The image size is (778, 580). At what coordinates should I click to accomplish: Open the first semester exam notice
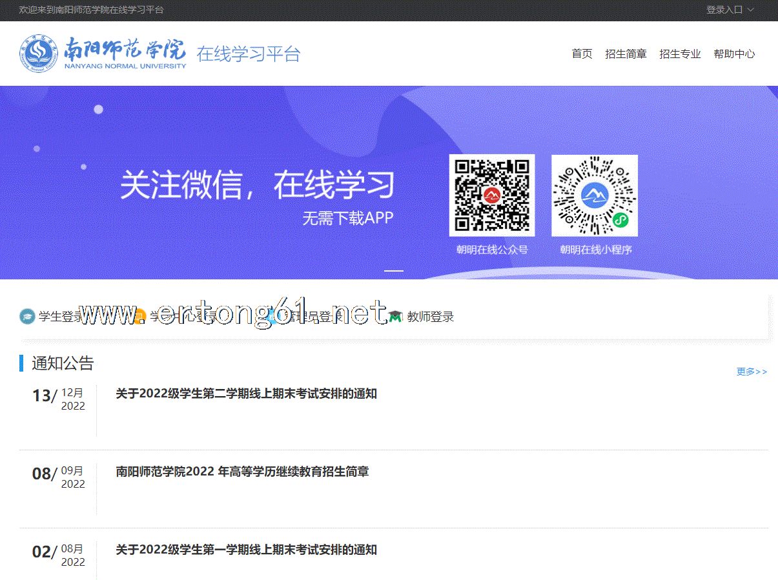tap(246, 550)
